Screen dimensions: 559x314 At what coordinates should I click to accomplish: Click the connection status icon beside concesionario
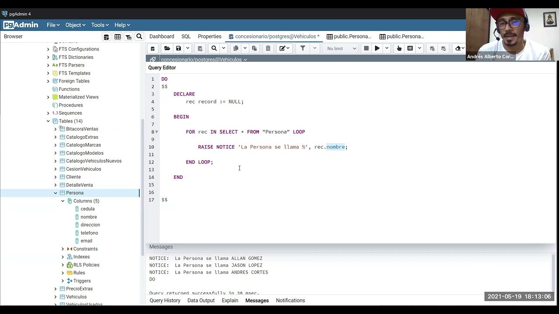[x=152, y=60]
